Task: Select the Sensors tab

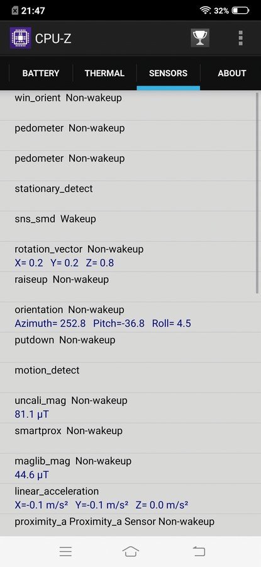Action: 168,73
